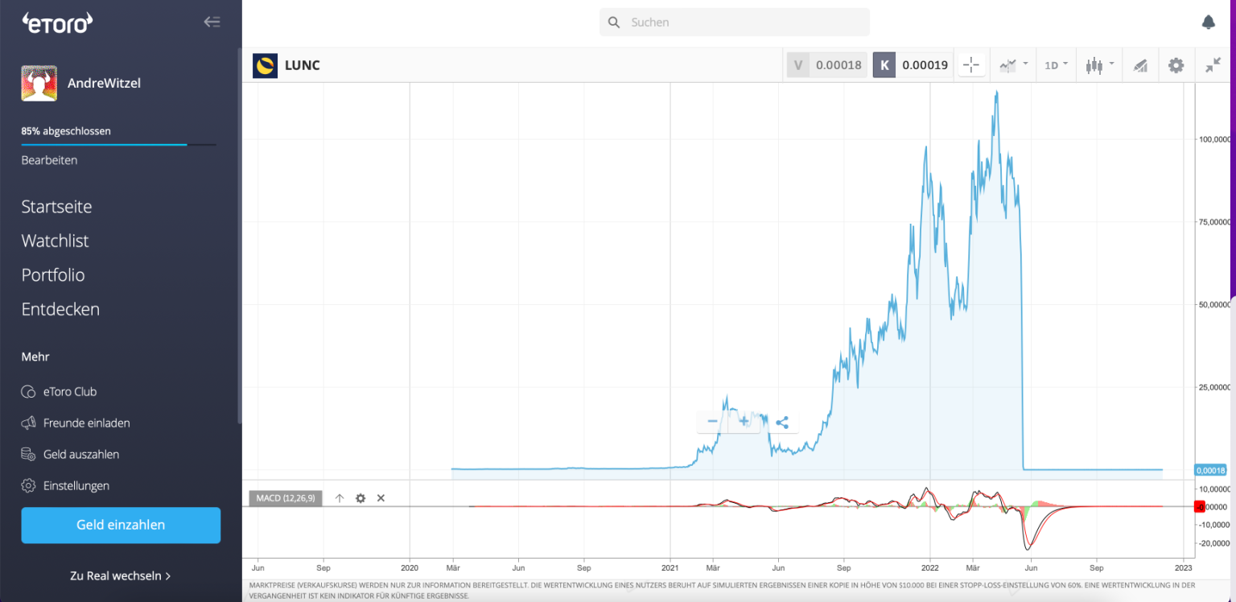The width and height of the screenshot is (1236, 602).
Task: Open the candlestick chart type dropdown
Action: click(1099, 65)
